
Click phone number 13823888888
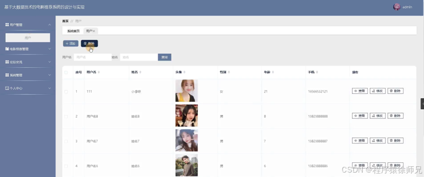point(318,116)
